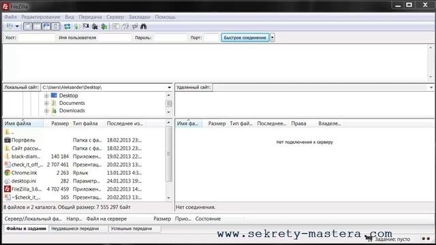Image resolution: width=436 pixels, height=245 pixels.
Task: Sort local files by Имя файла column
Action: pos(23,123)
